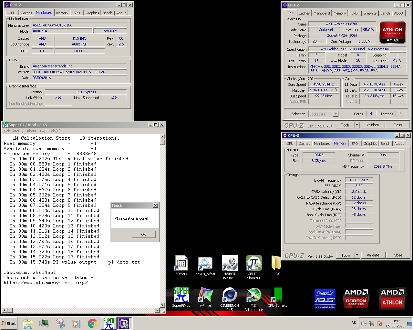Select the HWBOT Unigine desktop icon
Viewport: 413px width, 330px height.
230,267
